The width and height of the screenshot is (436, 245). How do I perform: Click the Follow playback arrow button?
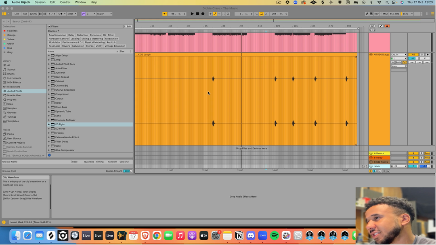[x=165, y=14]
